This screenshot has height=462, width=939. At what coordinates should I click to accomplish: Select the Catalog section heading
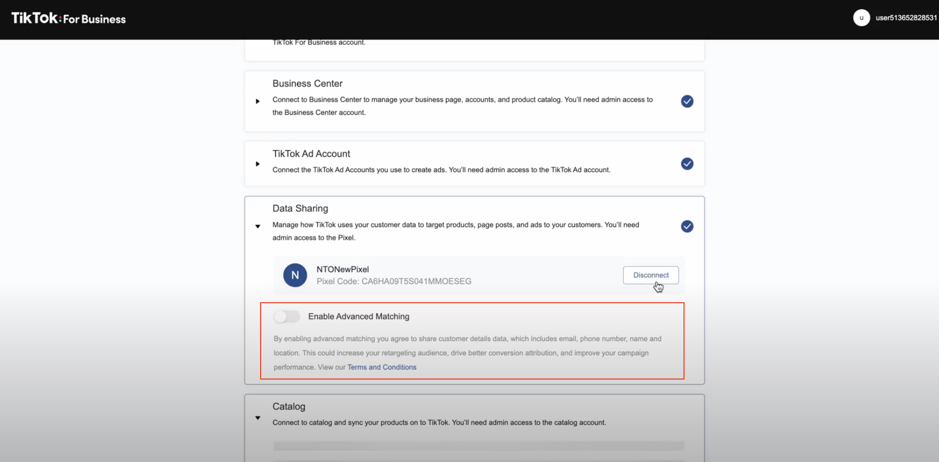pos(288,406)
